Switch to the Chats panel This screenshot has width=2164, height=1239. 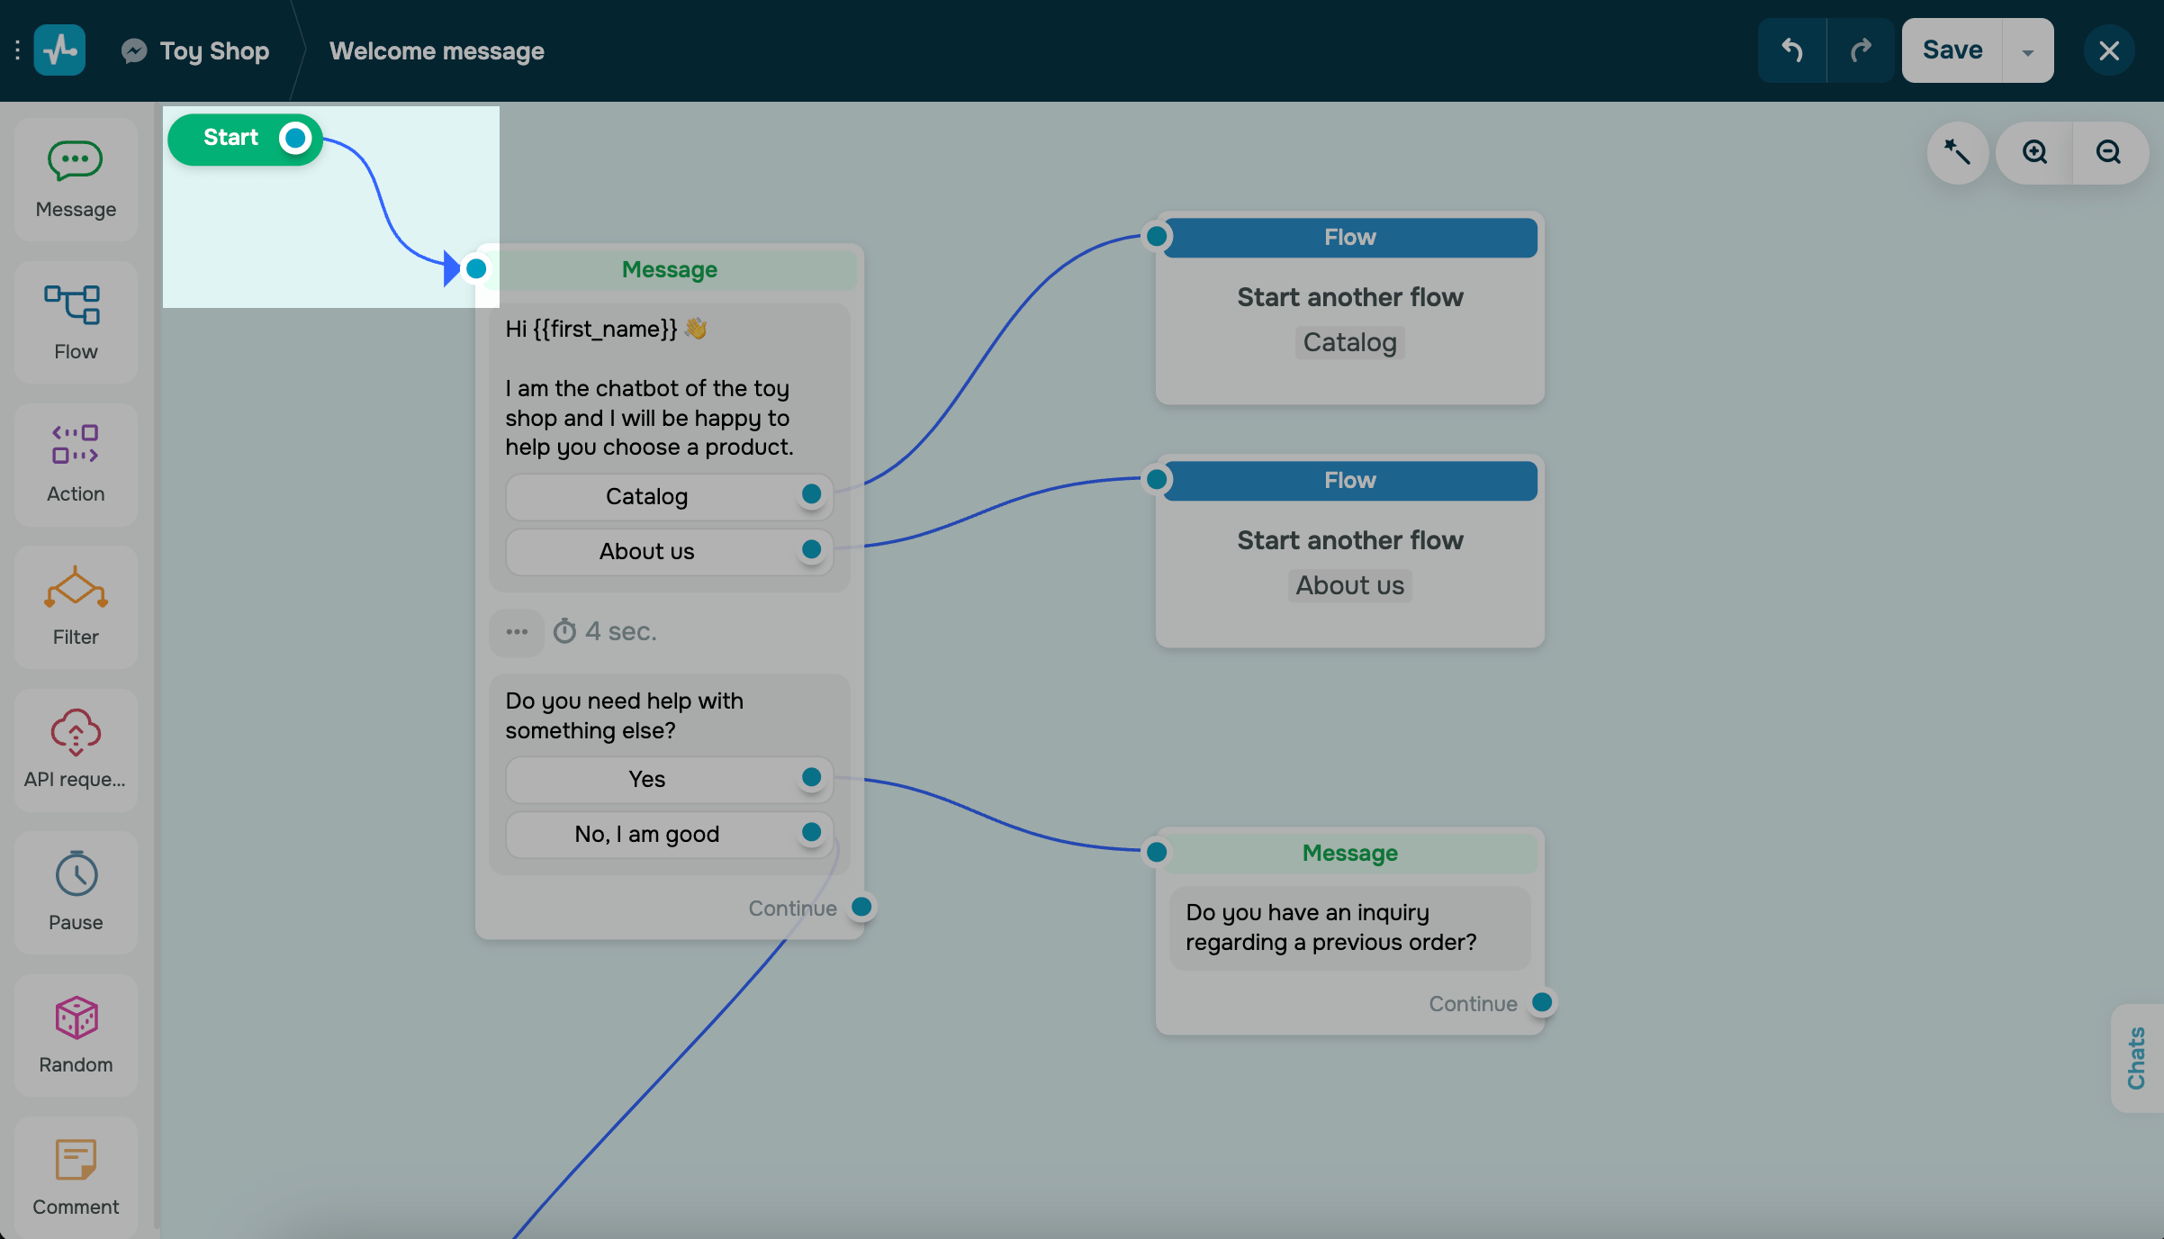click(2139, 1057)
